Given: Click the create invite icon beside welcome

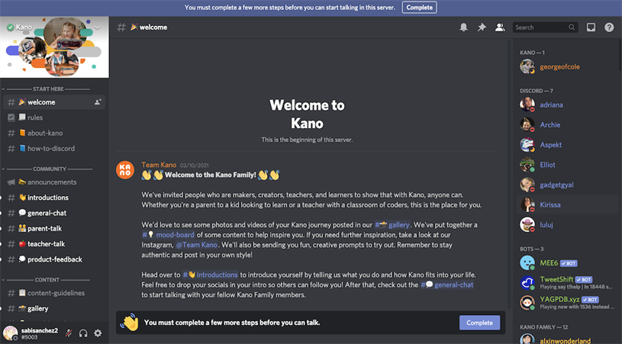Looking at the screenshot, I should tap(98, 102).
